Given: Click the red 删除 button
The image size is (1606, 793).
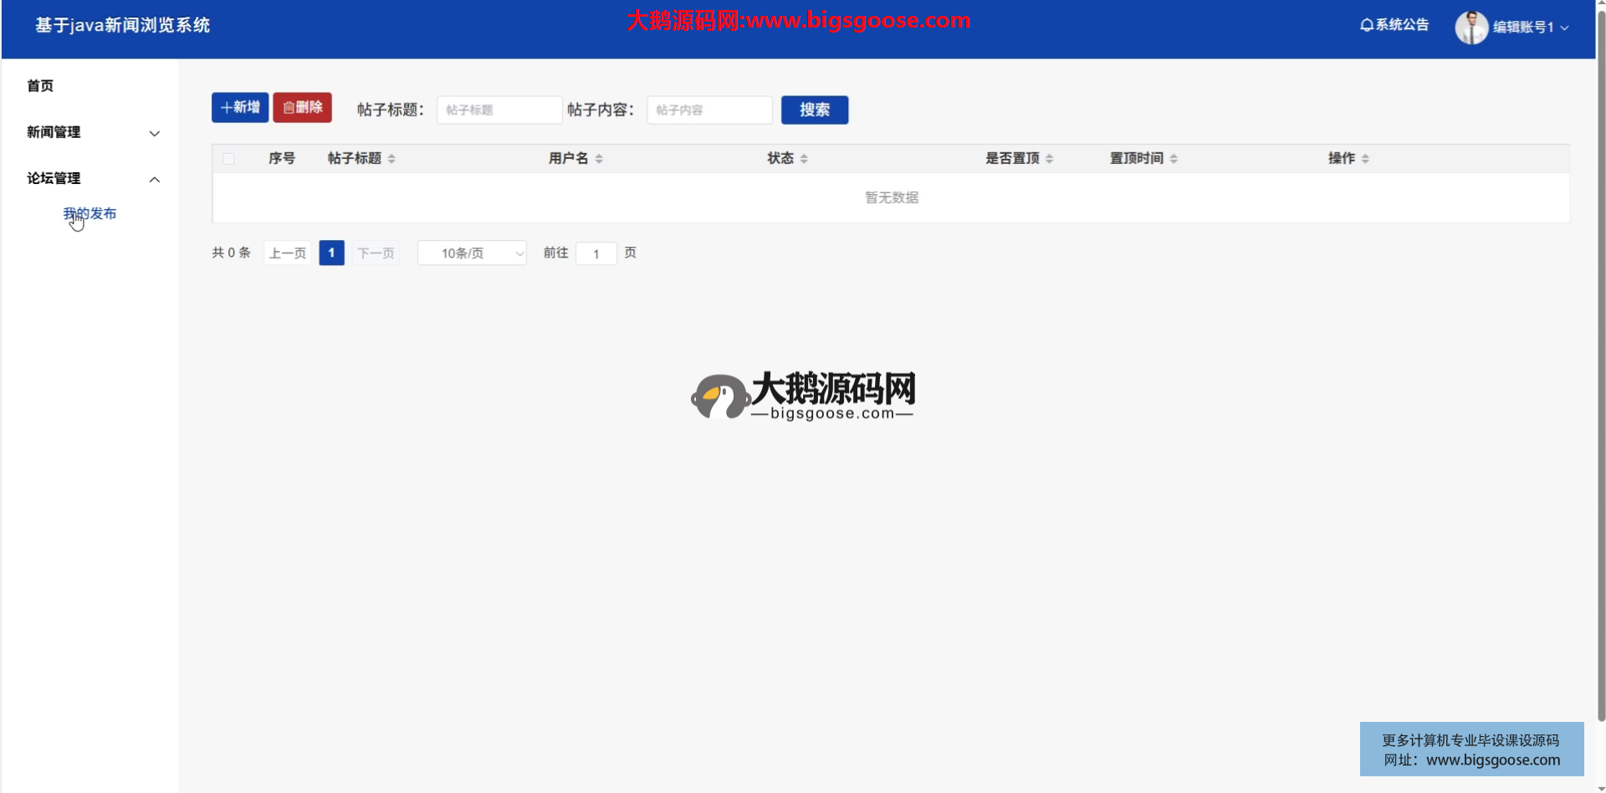Looking at the screenshot, I should click(302, 108).
